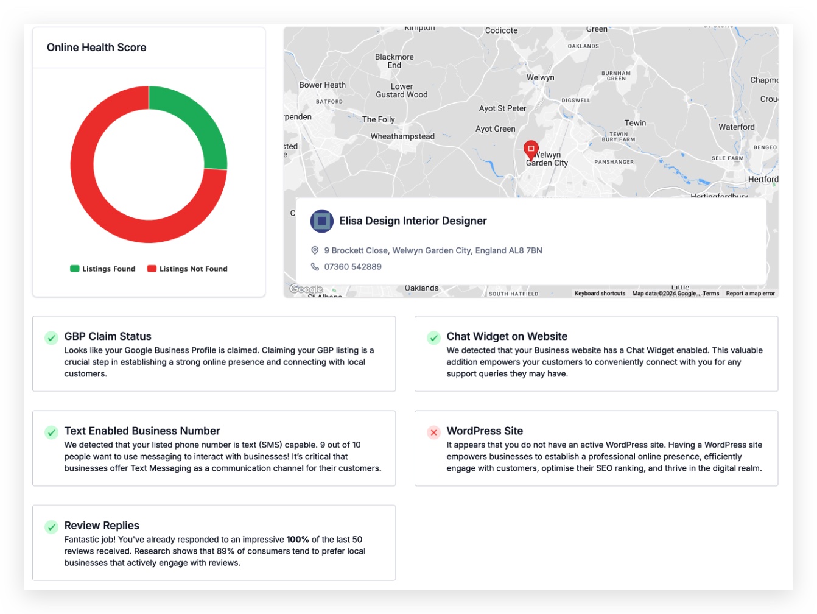Click the Lower Gustard Wood map label

click(401, 91)
